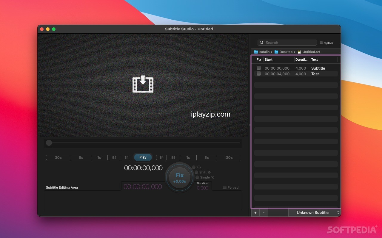Click the catalin path item
Viewport: 382px width, 238px height.
coord(261,52)
